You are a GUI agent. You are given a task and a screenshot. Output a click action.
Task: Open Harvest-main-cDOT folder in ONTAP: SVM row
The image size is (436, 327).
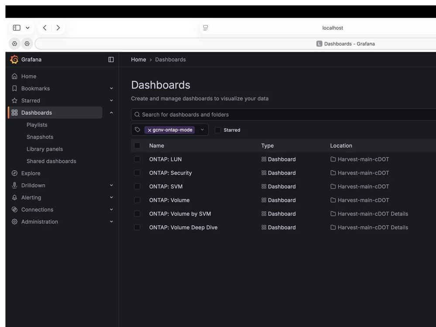point(363,186)
